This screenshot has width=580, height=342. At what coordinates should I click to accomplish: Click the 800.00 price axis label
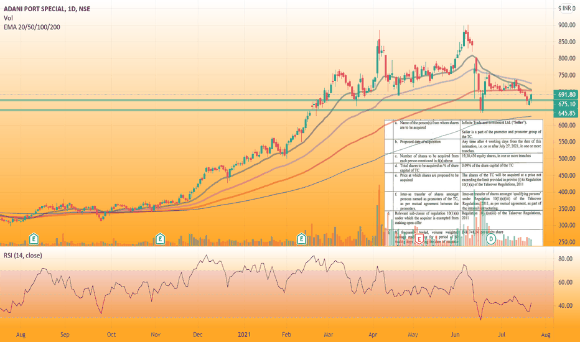point(567,58)
